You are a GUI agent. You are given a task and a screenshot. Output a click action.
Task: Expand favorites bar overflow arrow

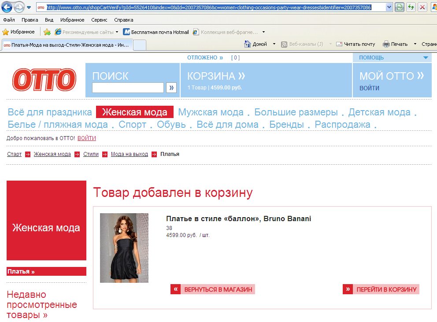pyautogui.click(x=263, y=32)
